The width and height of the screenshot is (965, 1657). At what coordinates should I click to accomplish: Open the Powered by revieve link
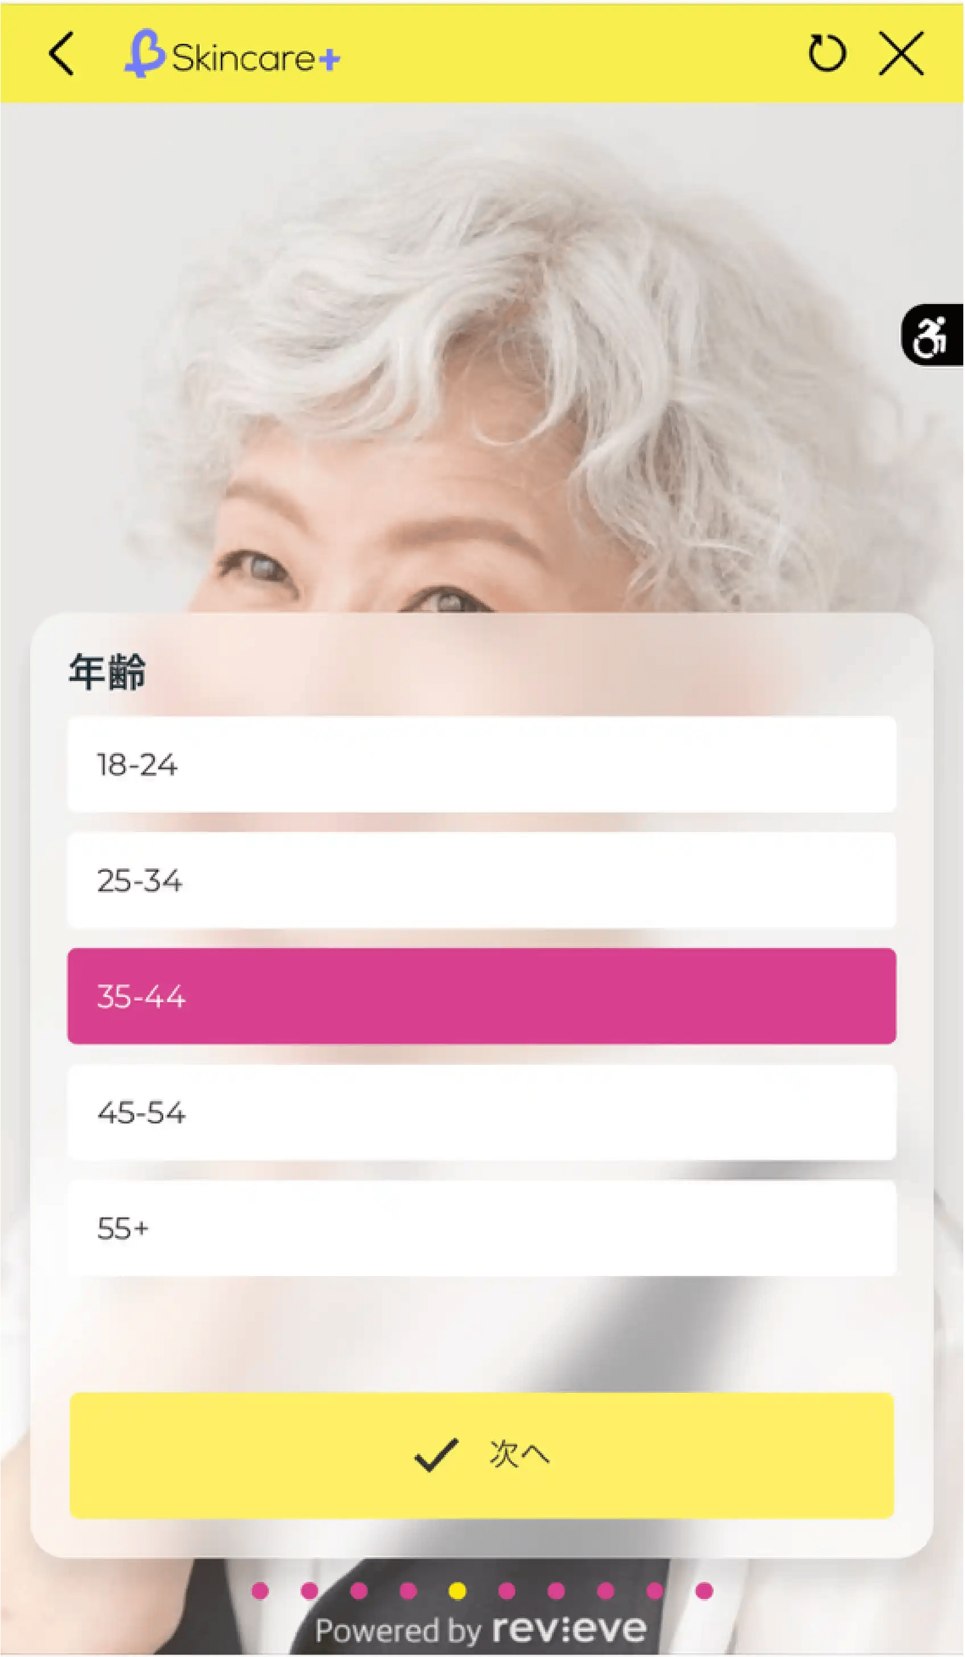(481, 1630)
